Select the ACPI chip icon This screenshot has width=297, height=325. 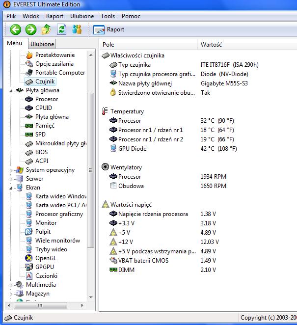(29, 161)
